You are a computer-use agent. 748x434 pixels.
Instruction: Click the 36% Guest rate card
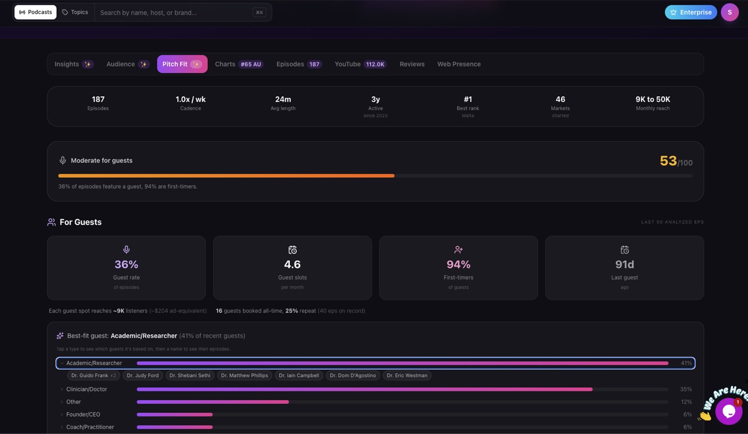click(x=126, y=268)
